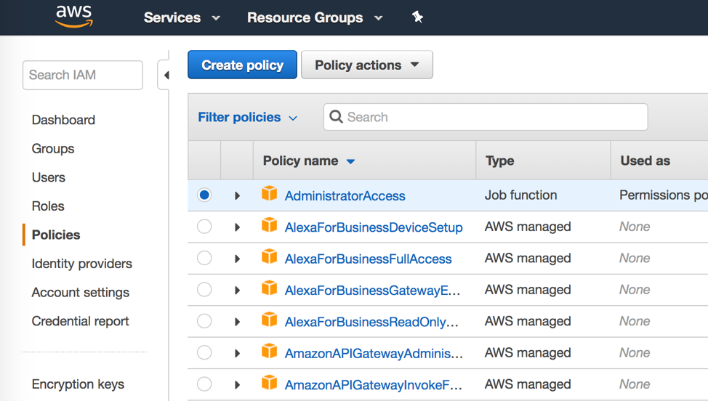The image size is (708, 401).
Task: Open Roles in the IAM sidebar
Action: point(48,206)
